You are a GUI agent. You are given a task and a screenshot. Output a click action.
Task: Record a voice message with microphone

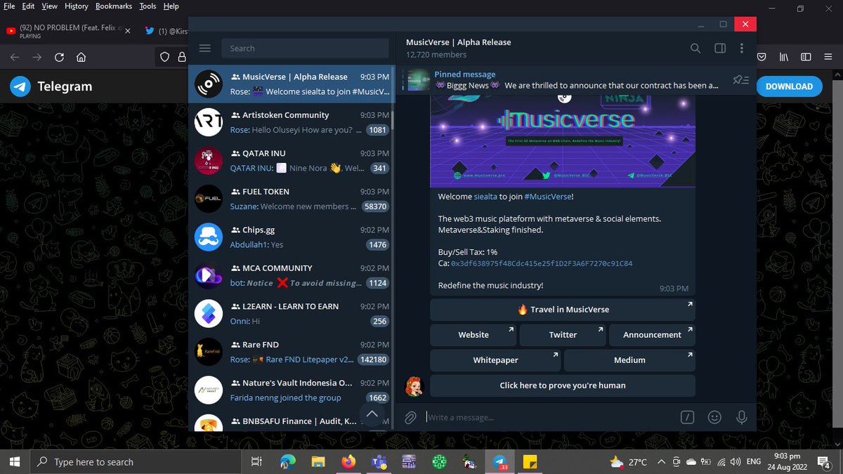(x=741, y=417)
